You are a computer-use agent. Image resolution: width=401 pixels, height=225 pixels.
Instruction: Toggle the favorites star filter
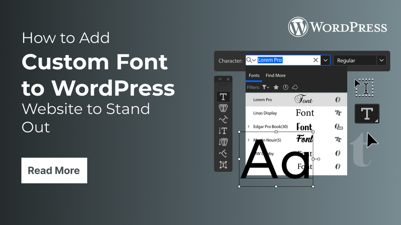tap(276, 88)
